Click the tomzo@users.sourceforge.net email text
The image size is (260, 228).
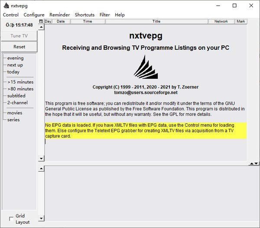(146, 93)
